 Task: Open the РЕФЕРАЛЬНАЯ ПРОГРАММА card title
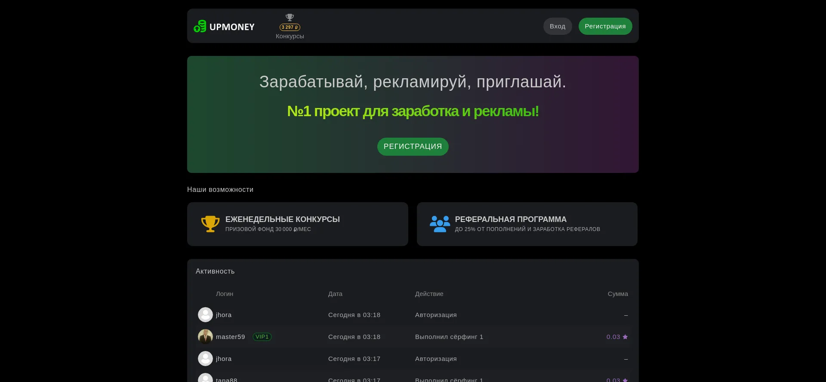tap(511, 219)
